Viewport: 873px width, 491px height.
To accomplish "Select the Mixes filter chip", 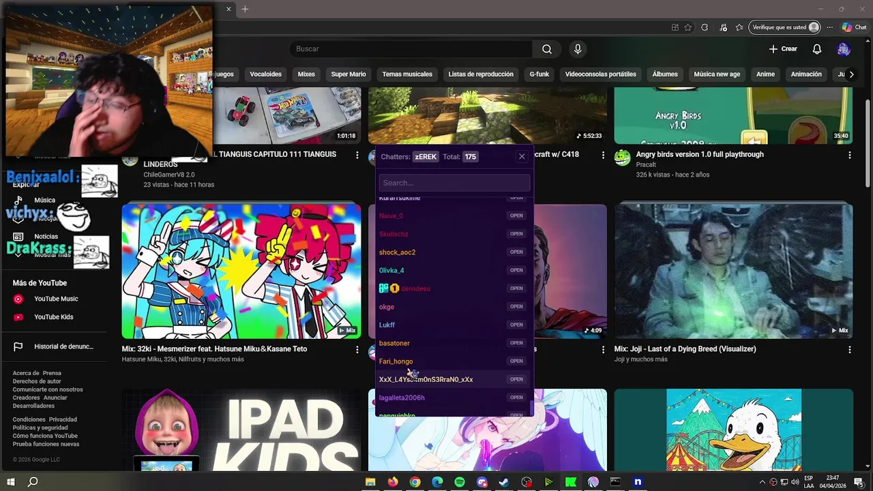I will [x=306, y=74].
